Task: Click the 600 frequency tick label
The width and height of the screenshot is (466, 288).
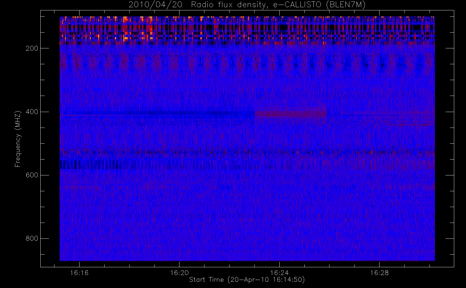Action: (32, 175)
